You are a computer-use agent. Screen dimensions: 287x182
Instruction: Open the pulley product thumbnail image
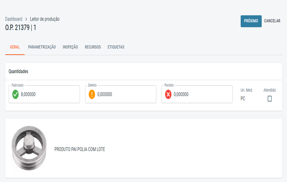[x=29, y=148]
